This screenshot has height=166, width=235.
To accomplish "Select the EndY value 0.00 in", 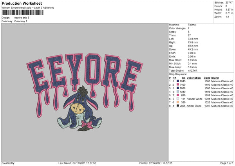I will 192,56.
